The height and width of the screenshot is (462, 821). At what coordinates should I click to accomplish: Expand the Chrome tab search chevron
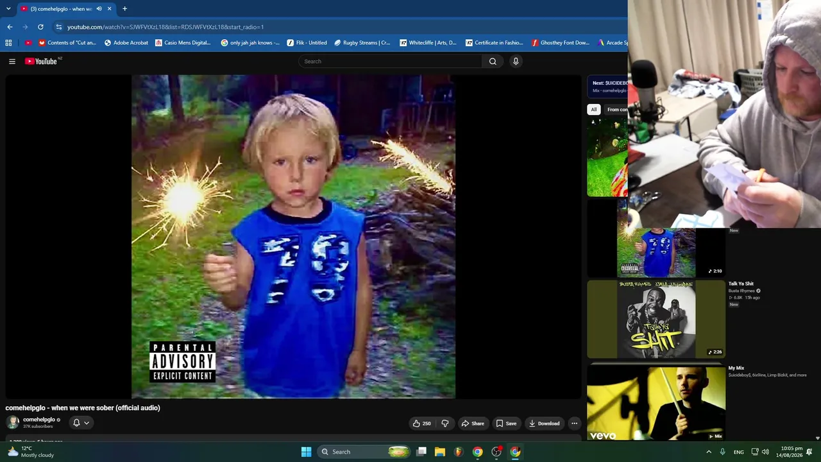[x=9, y=9]
